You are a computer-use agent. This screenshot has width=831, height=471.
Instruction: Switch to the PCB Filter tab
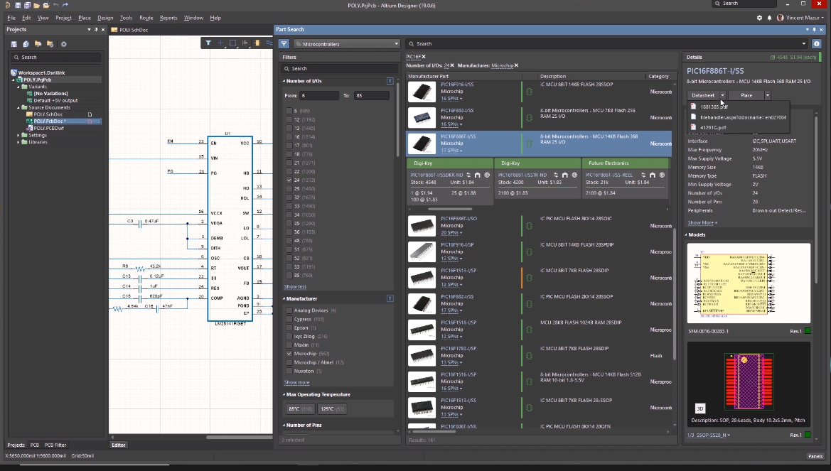pyautogui.click(x=55, y=445)
